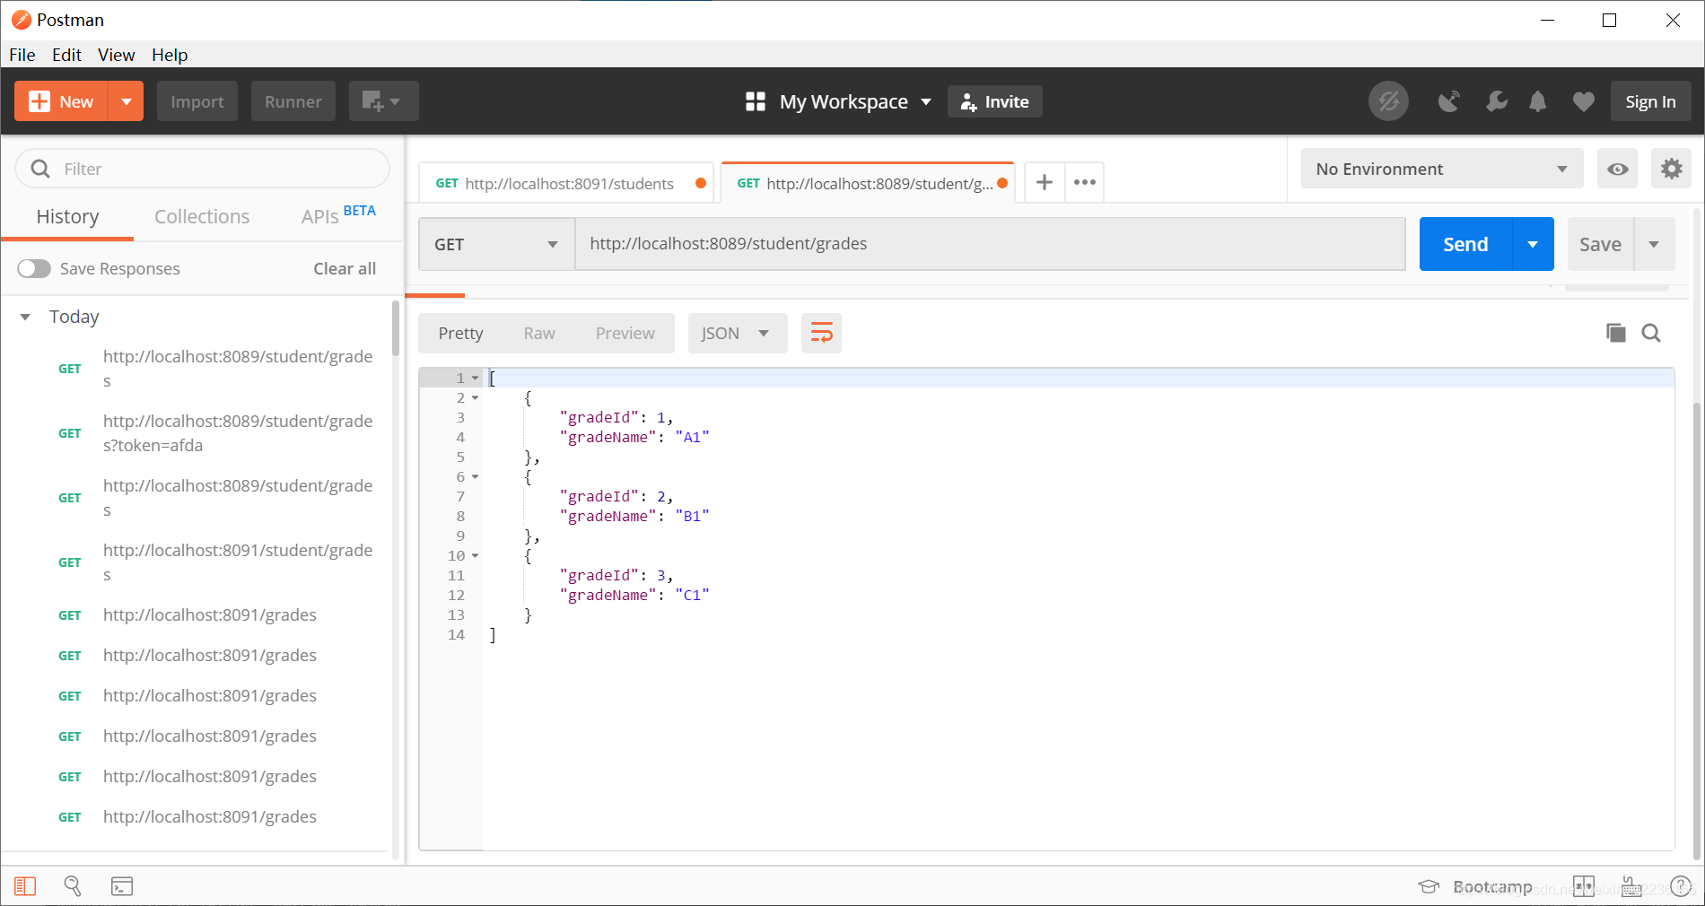Open the Runner
Image resolution: width=1705 pixels, height=906 pixels.
(293, 101)
